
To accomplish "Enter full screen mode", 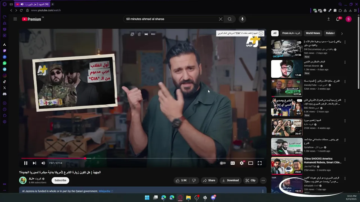I will tap(260, 163).
